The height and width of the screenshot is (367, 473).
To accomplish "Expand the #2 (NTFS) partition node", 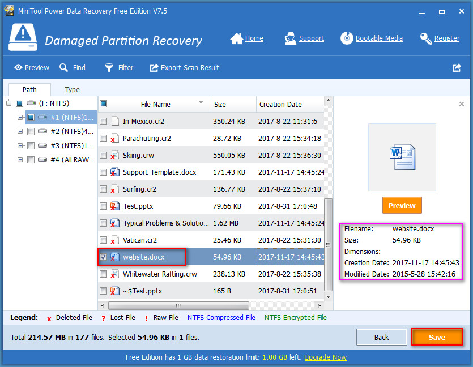I will pyautogui.click(x=20, y=131).
